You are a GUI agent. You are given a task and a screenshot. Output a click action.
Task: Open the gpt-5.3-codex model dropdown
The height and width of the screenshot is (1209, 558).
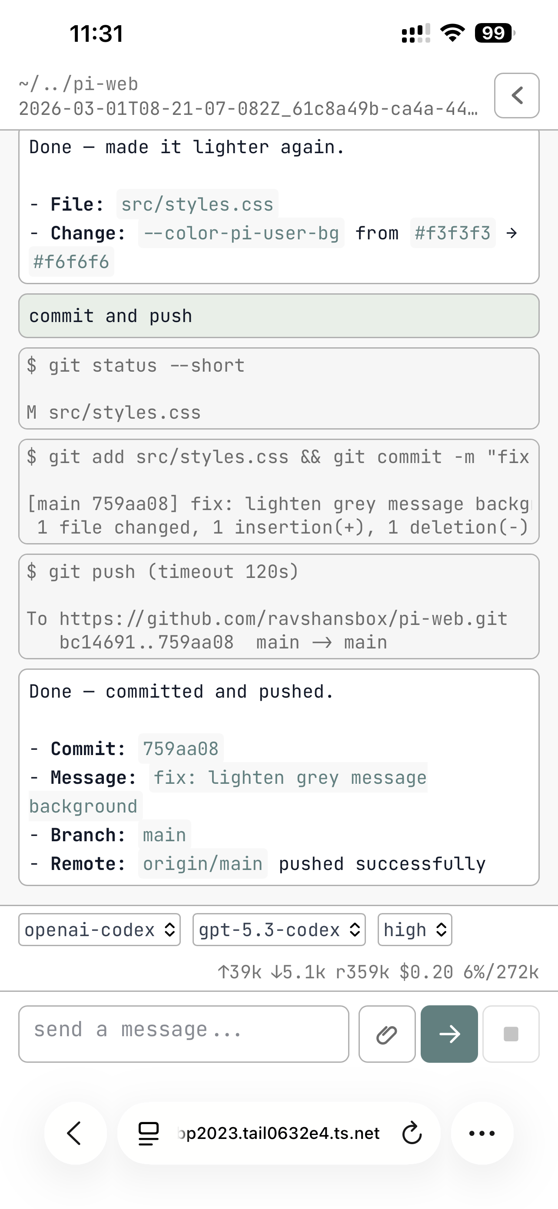279,930
